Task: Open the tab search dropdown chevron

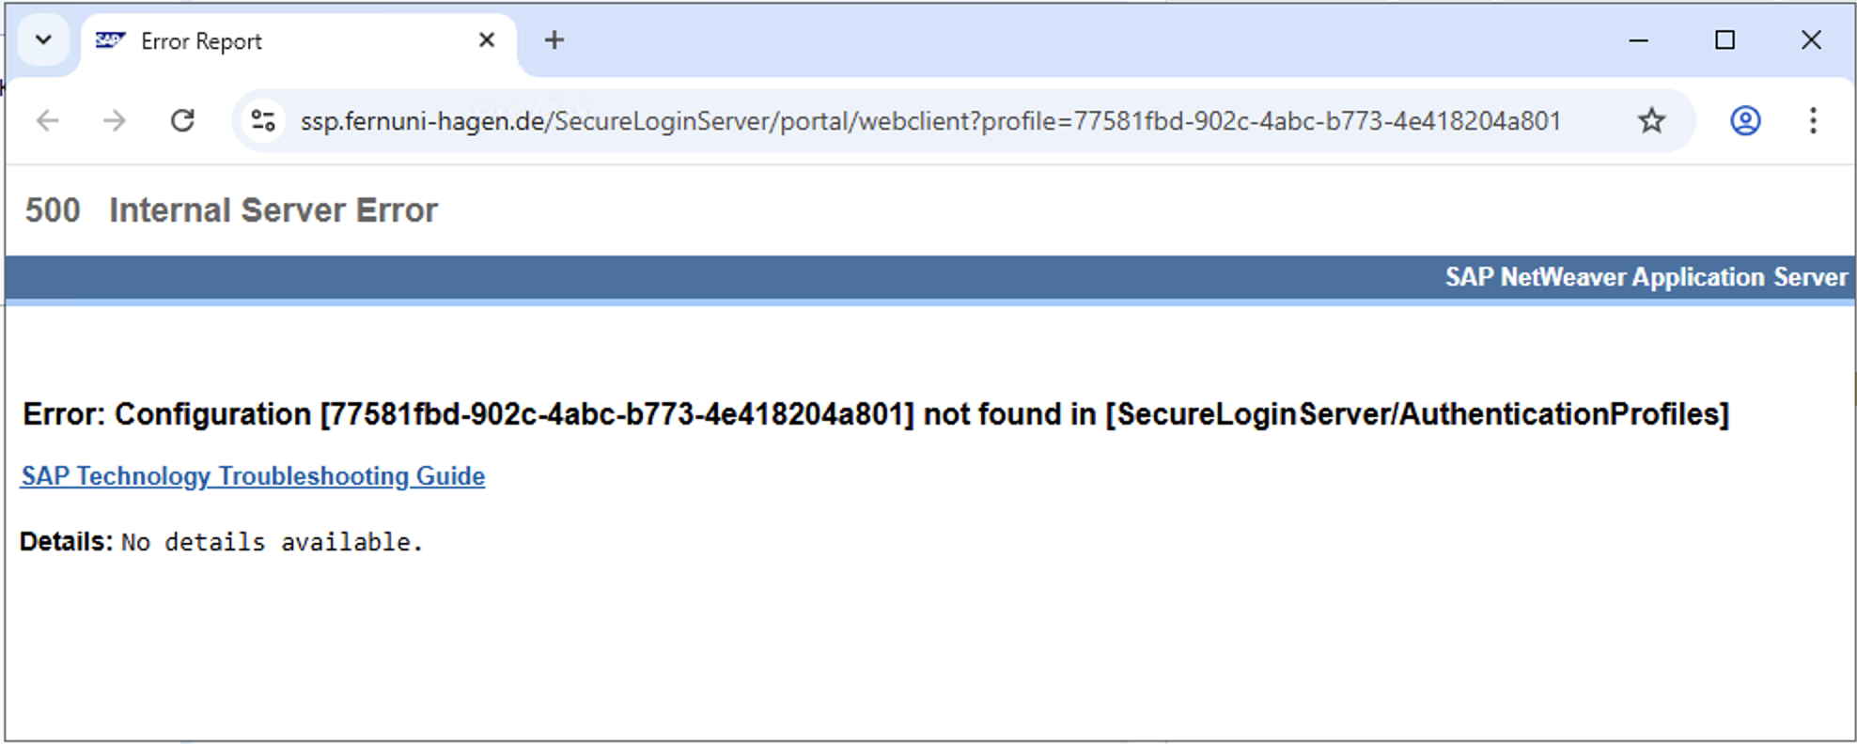Action: pyautogui.click(x=43, y=40)
